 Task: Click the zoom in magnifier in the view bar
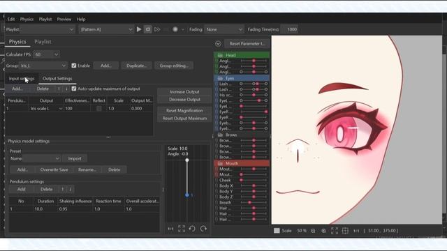click(x=323, y=231)
